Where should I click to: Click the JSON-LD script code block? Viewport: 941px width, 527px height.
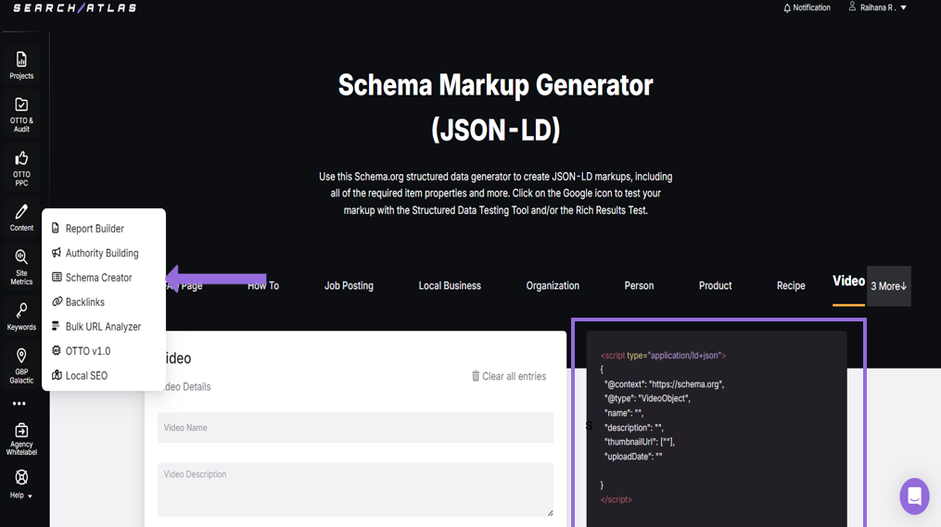pos(717,428)
